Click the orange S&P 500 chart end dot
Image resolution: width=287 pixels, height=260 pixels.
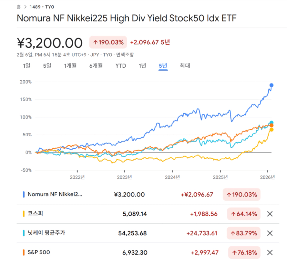point(272,125)
